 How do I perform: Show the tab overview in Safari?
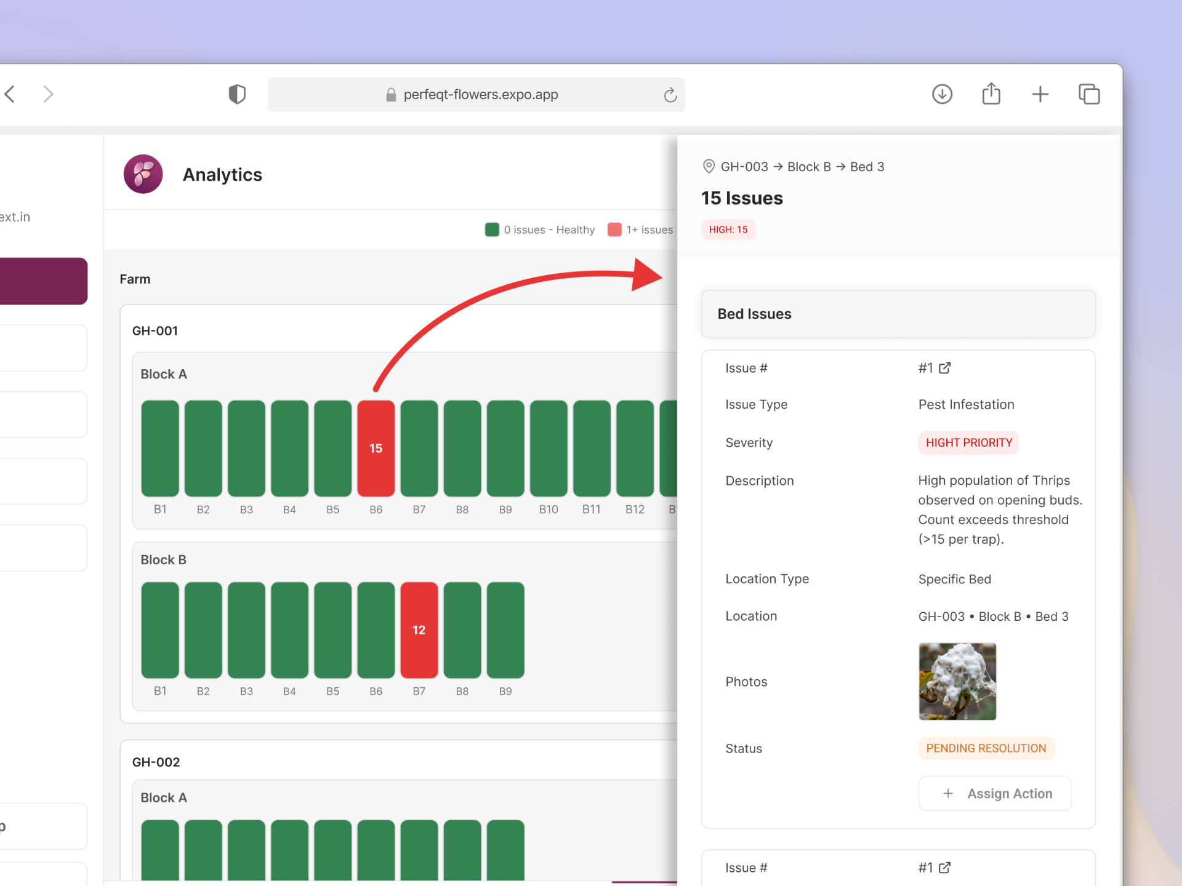(x=1089, y=94)
